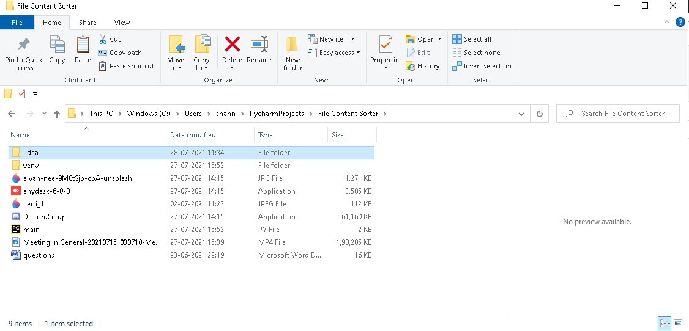Navigate to Windows (C:) breadcrumb
This screenshot has height=331, width=689.
point(149,114)
